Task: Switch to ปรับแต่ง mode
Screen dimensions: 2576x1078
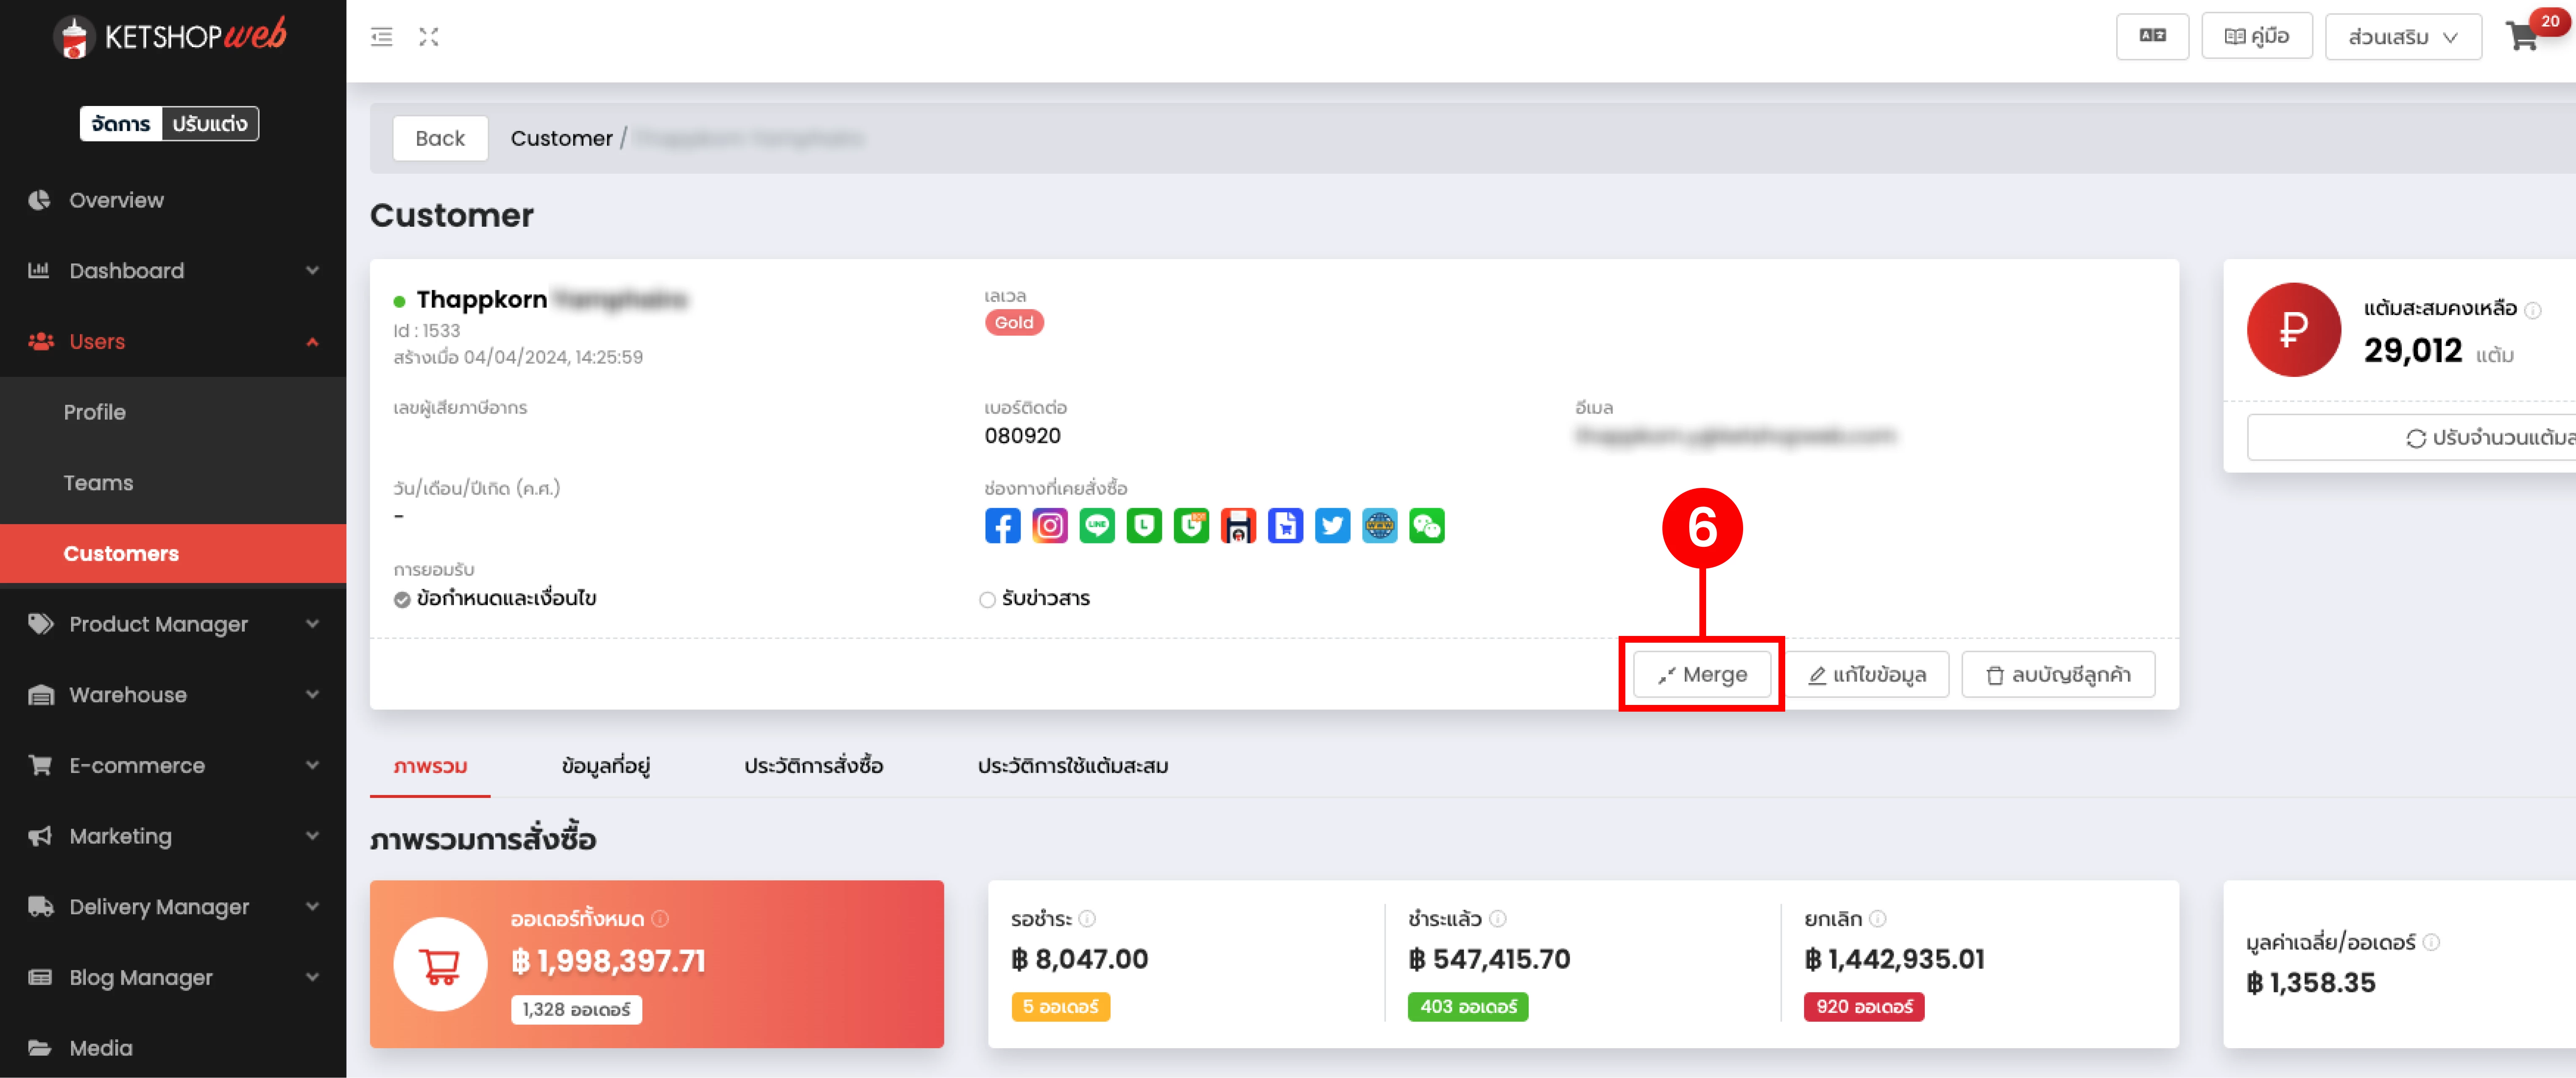Action: 209,124
